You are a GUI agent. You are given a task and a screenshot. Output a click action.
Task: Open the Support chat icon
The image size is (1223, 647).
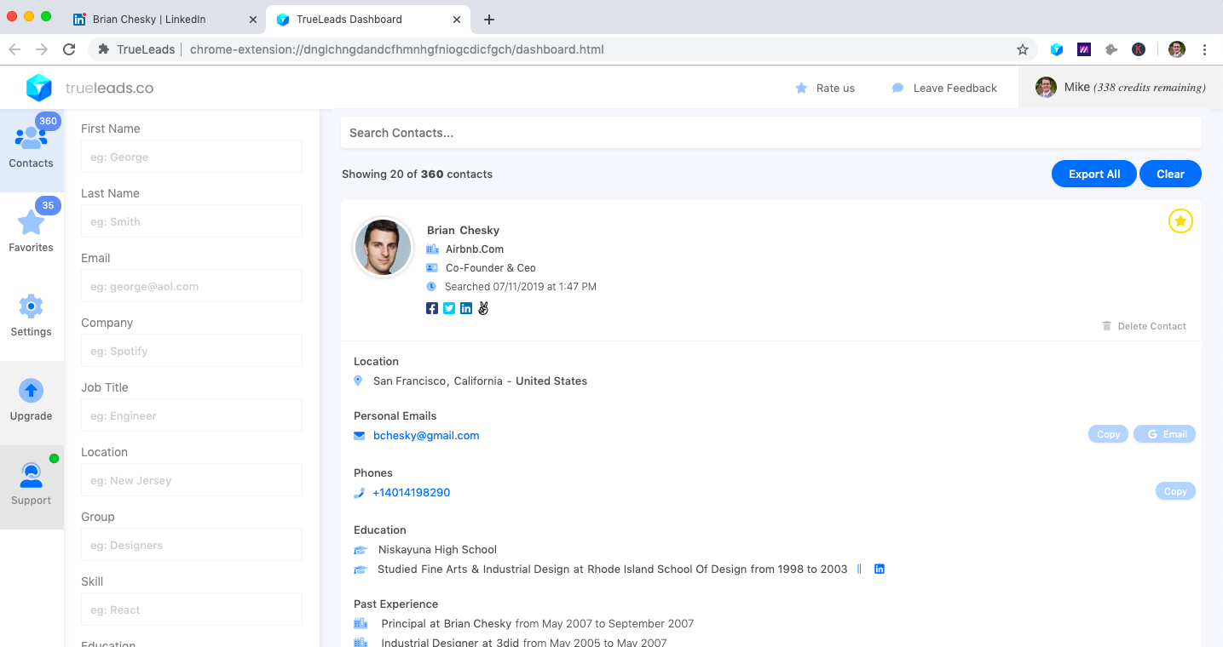tap(32, 474)
